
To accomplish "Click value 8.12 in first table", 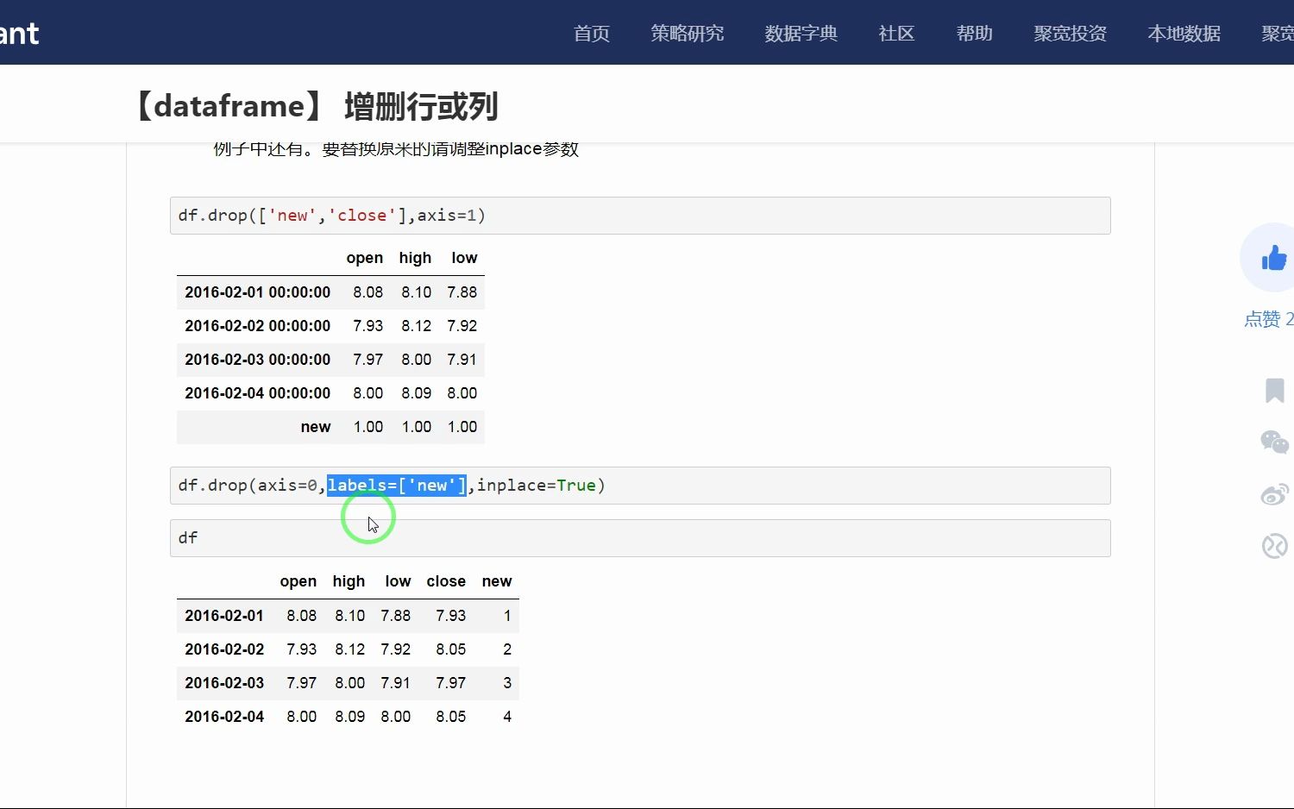I will click(416, 326).
